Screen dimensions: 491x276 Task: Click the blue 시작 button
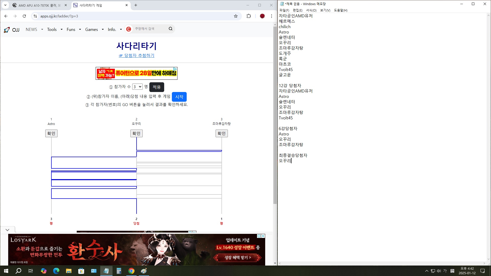[x=179, y=97]
